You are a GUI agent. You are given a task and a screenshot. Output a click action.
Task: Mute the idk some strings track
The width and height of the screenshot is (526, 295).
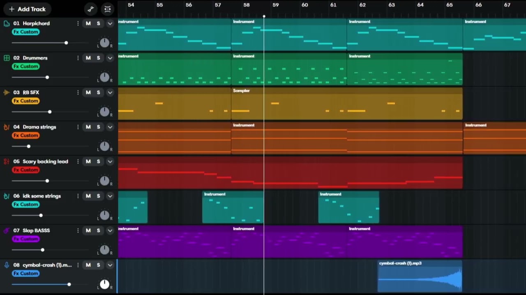point(88,196)
